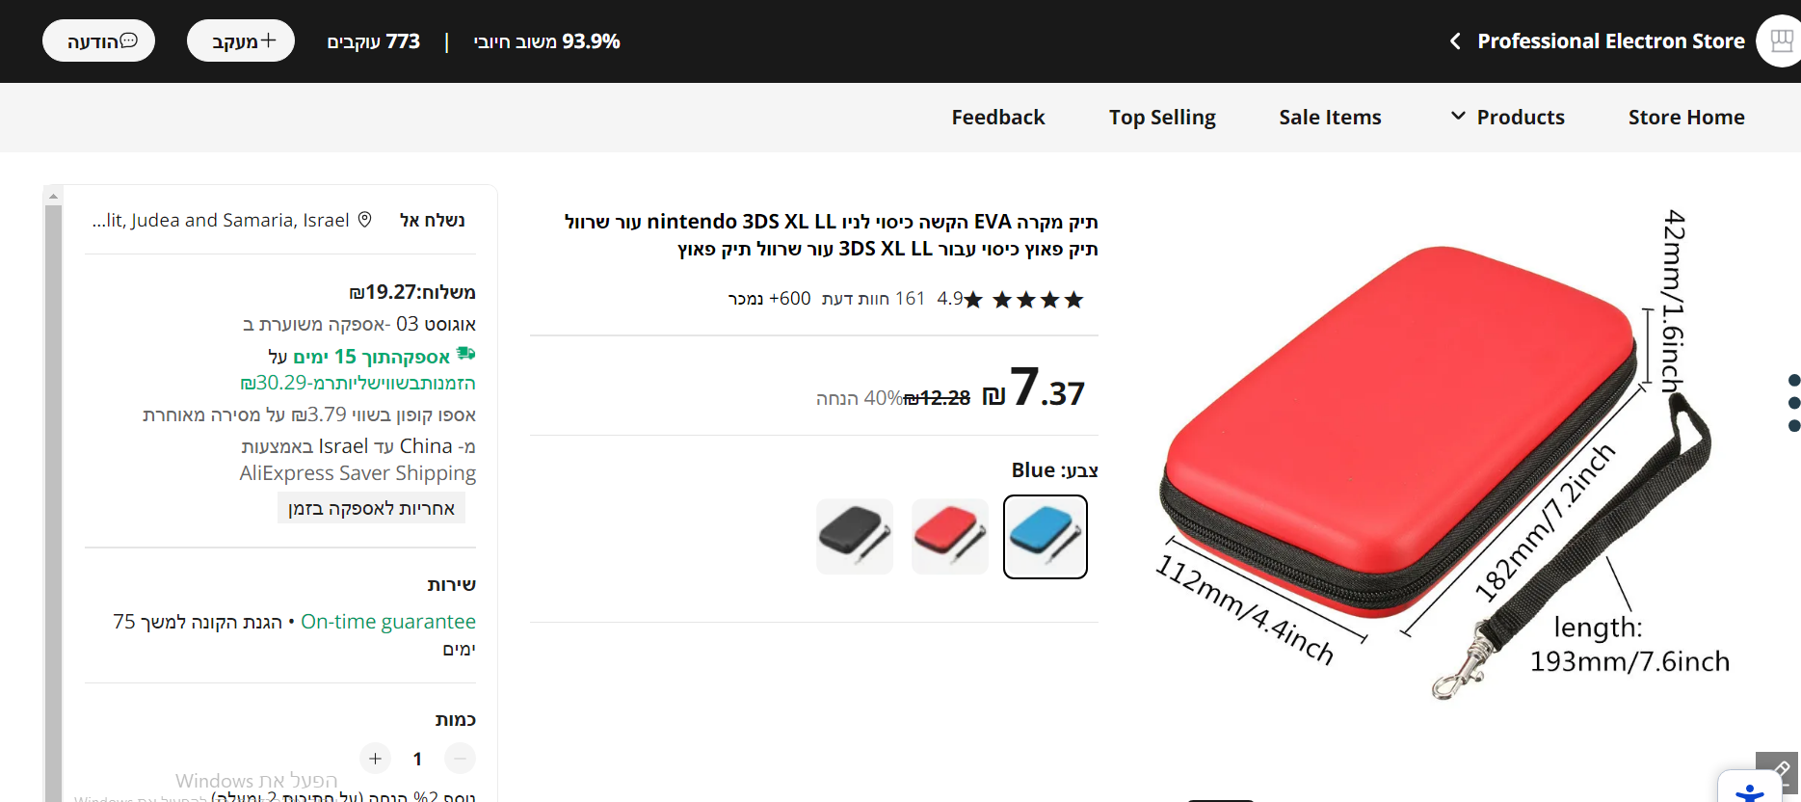Decrease quantity with the minus button

coord(461,759)
